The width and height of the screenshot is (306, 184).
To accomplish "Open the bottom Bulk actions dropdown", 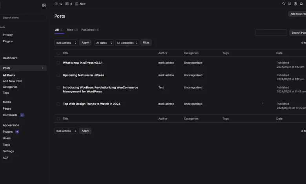I will (x=66, y=131).
